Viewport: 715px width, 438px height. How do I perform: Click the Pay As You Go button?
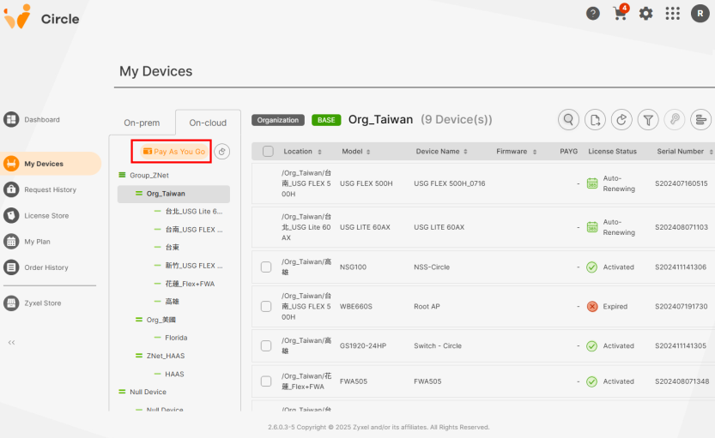click(x=174, y=152)
